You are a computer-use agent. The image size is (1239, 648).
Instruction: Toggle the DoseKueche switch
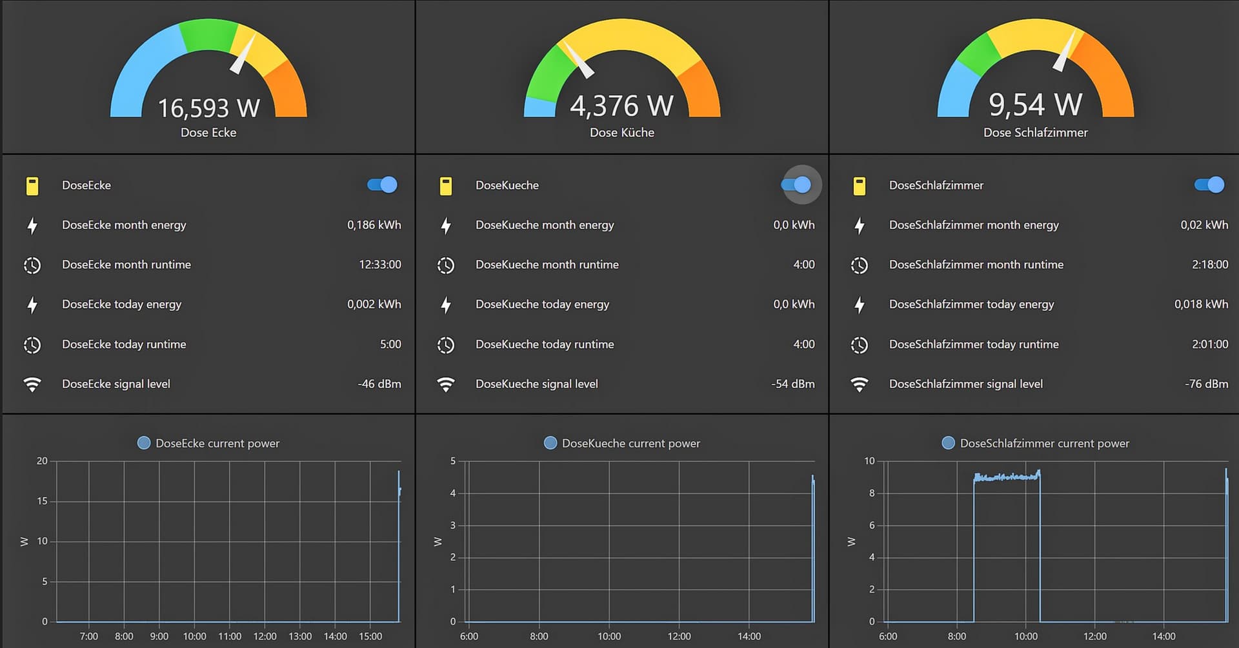[x=795, y=184]
